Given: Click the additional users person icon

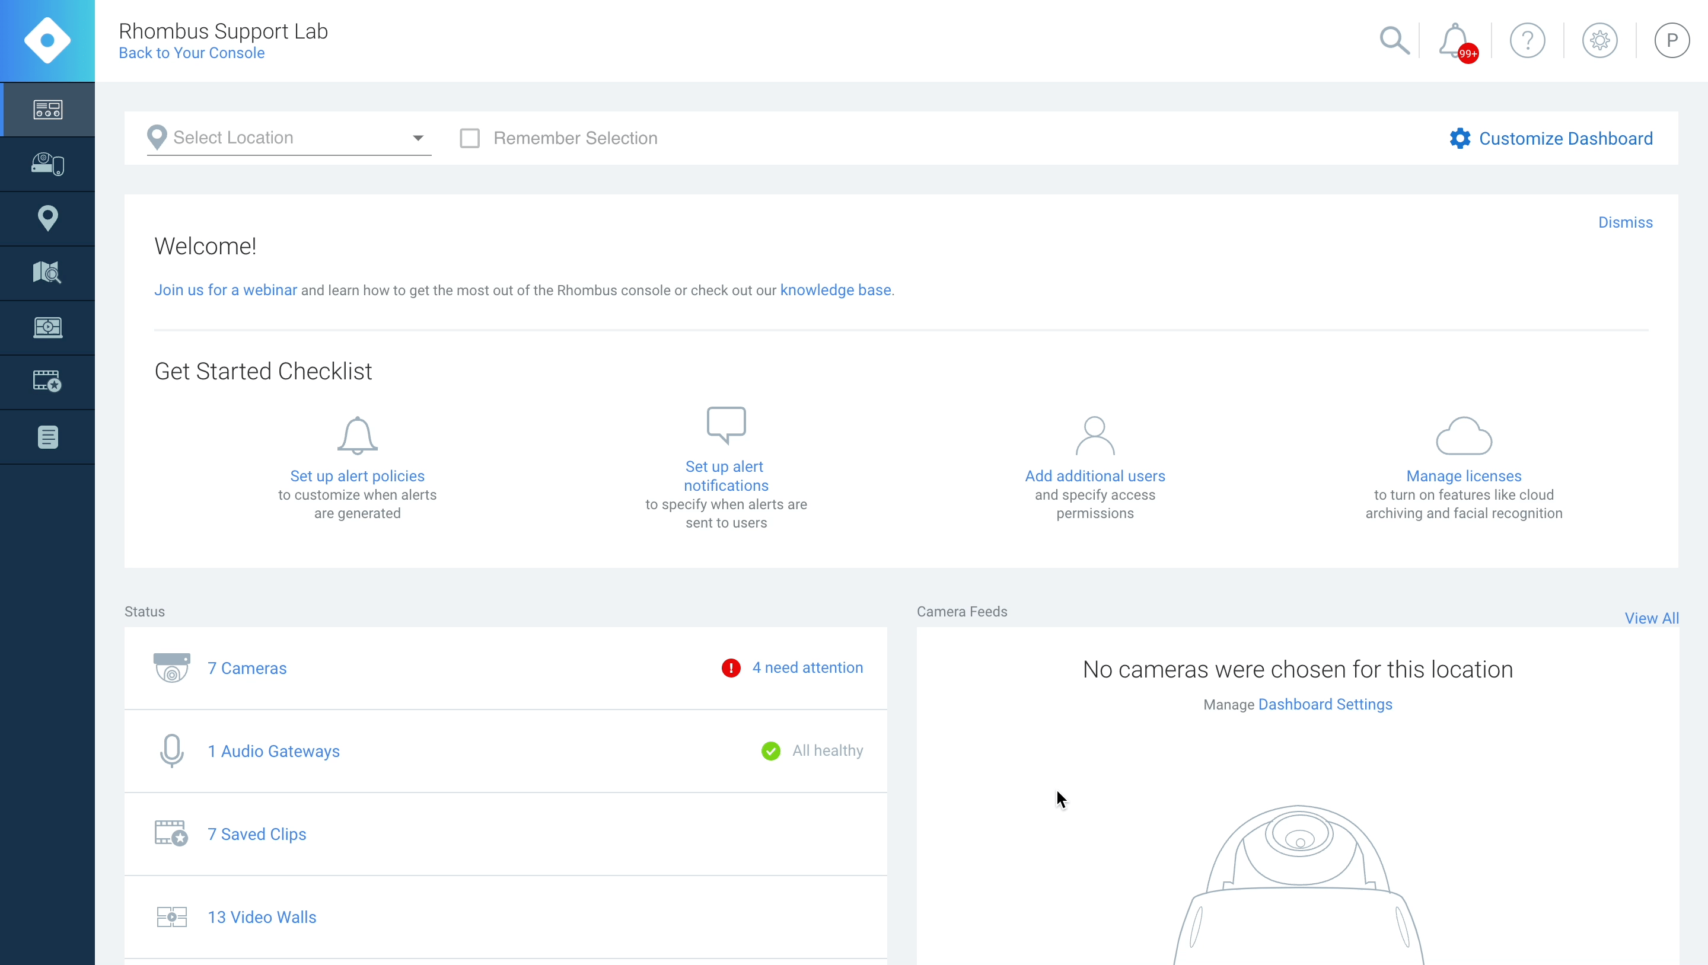Looking at the screenshot, I should [x=1095, y=436].
